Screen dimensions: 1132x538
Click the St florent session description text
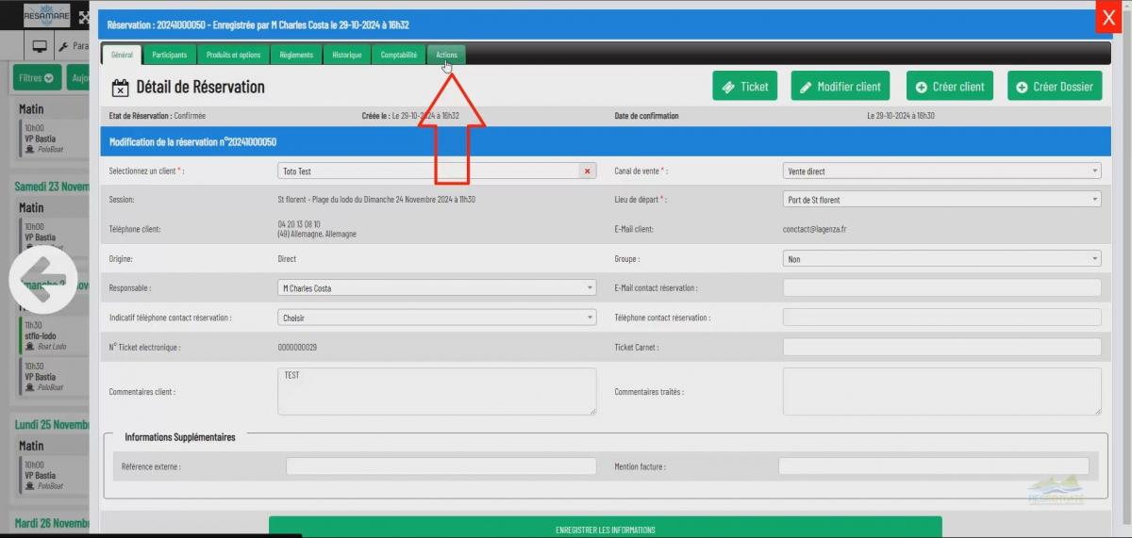(x=376, y=200)
